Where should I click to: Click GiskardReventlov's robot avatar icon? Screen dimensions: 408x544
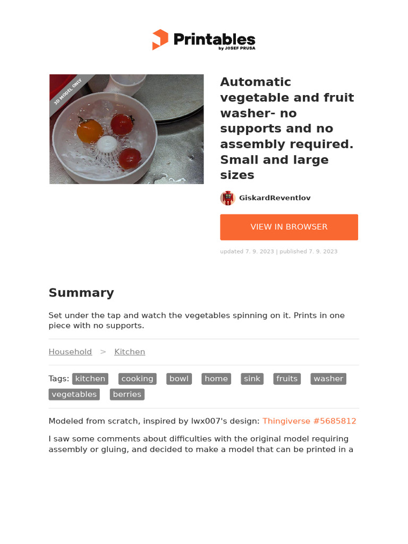tap(227, 198)
